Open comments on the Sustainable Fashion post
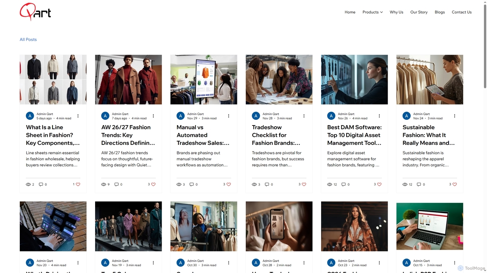The width and height of the screenshot is (487, 273). (x=420, y=184)
